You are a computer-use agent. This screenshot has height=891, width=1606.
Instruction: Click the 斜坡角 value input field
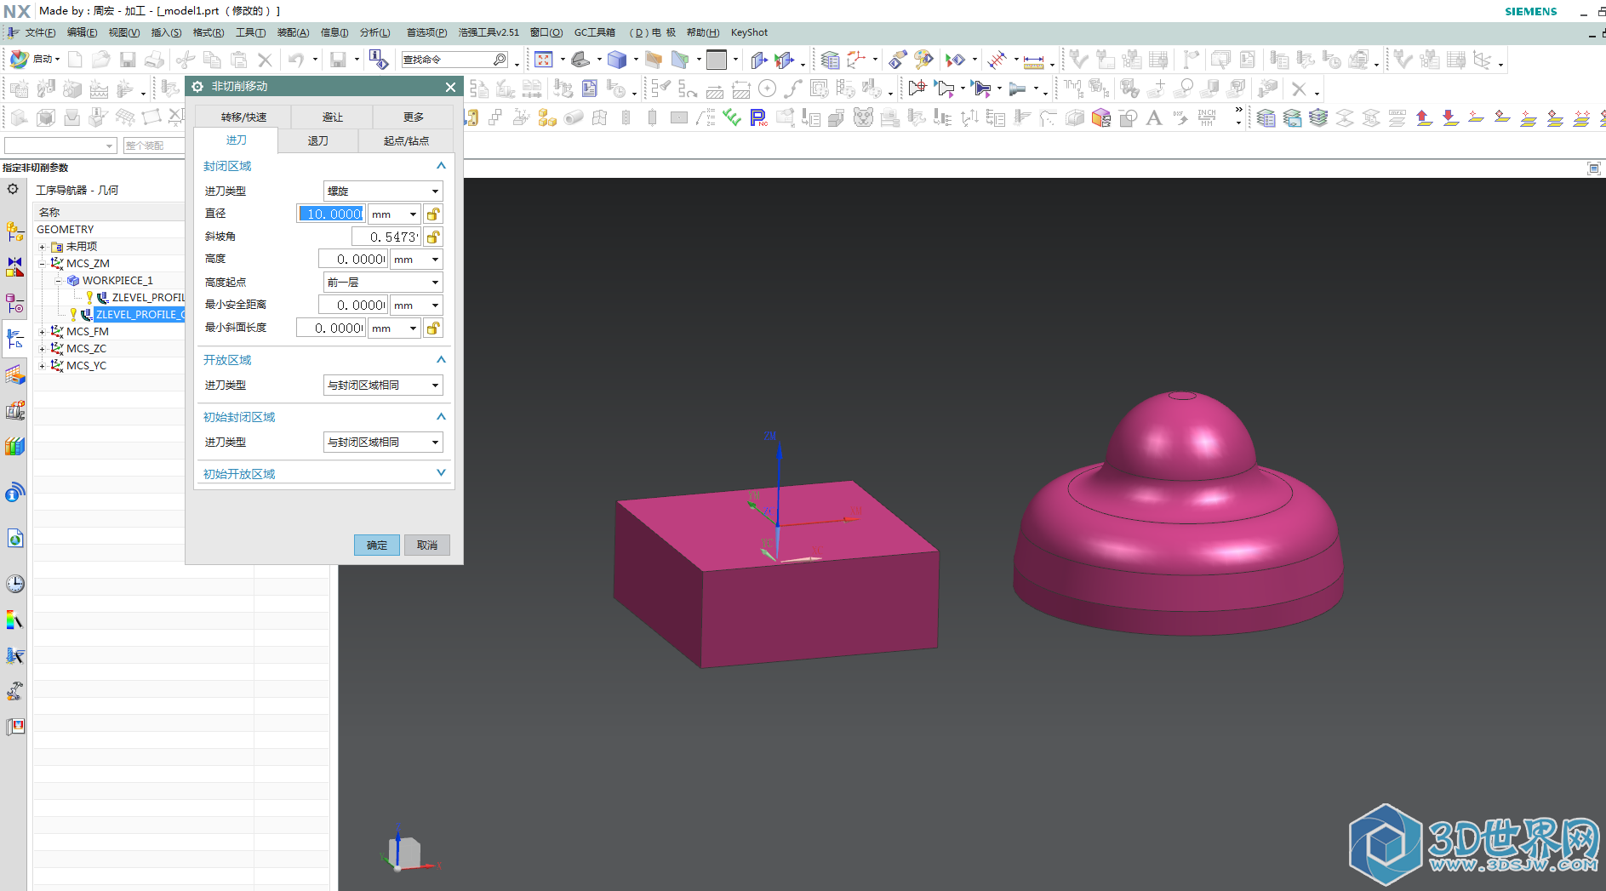tap(386, 237)
